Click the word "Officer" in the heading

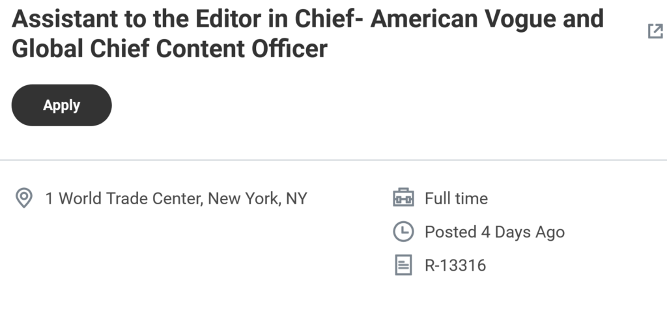290,49
